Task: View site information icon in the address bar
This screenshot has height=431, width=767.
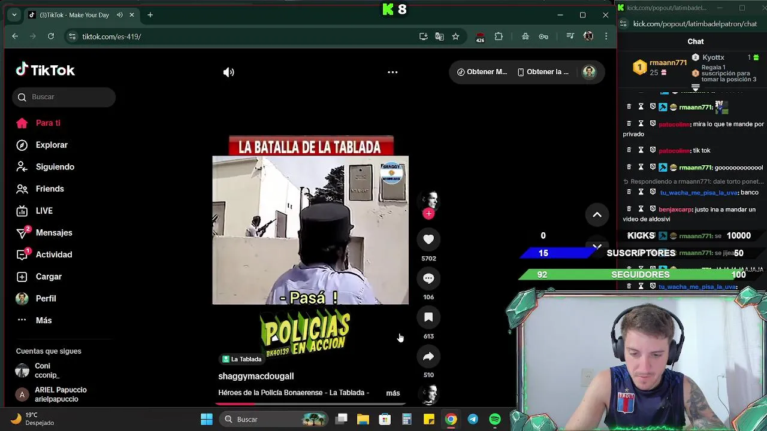Action: (x=72, y=37)
